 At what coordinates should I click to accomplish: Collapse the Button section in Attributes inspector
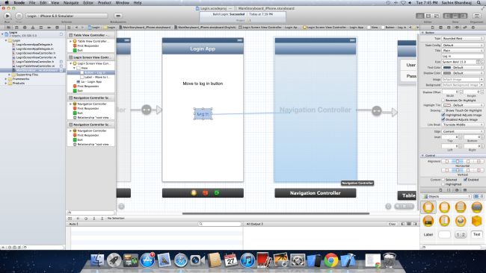tap(422, 33)
